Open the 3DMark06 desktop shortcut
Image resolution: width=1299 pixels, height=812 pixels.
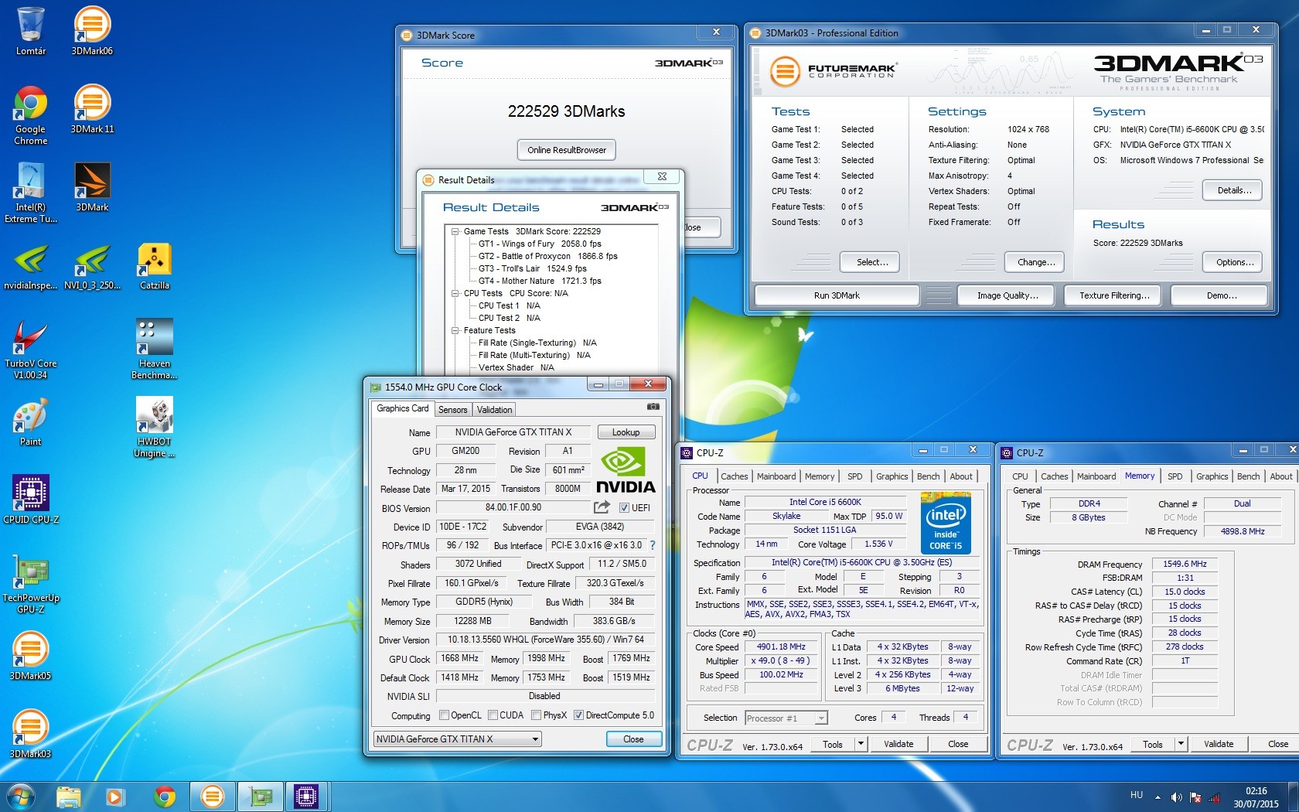(92, 31)
